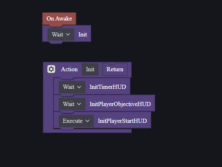Screen dimensions: 222x167
Task: Select the InitPlayerObjectiveHUD label text
Action: (120, 104)
